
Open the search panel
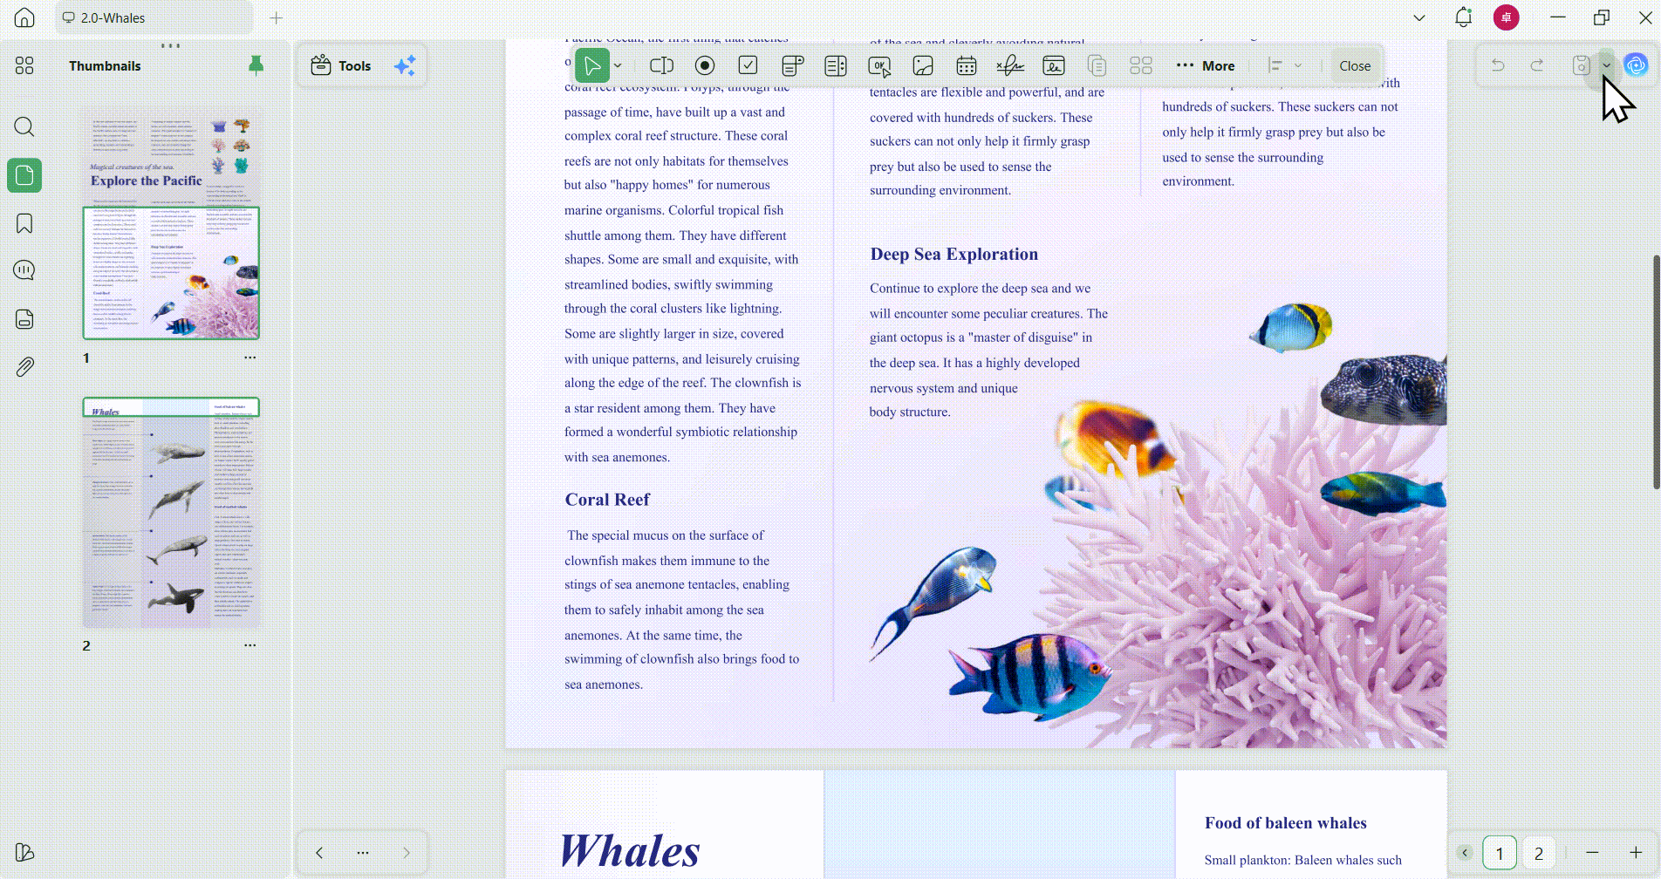24,127
